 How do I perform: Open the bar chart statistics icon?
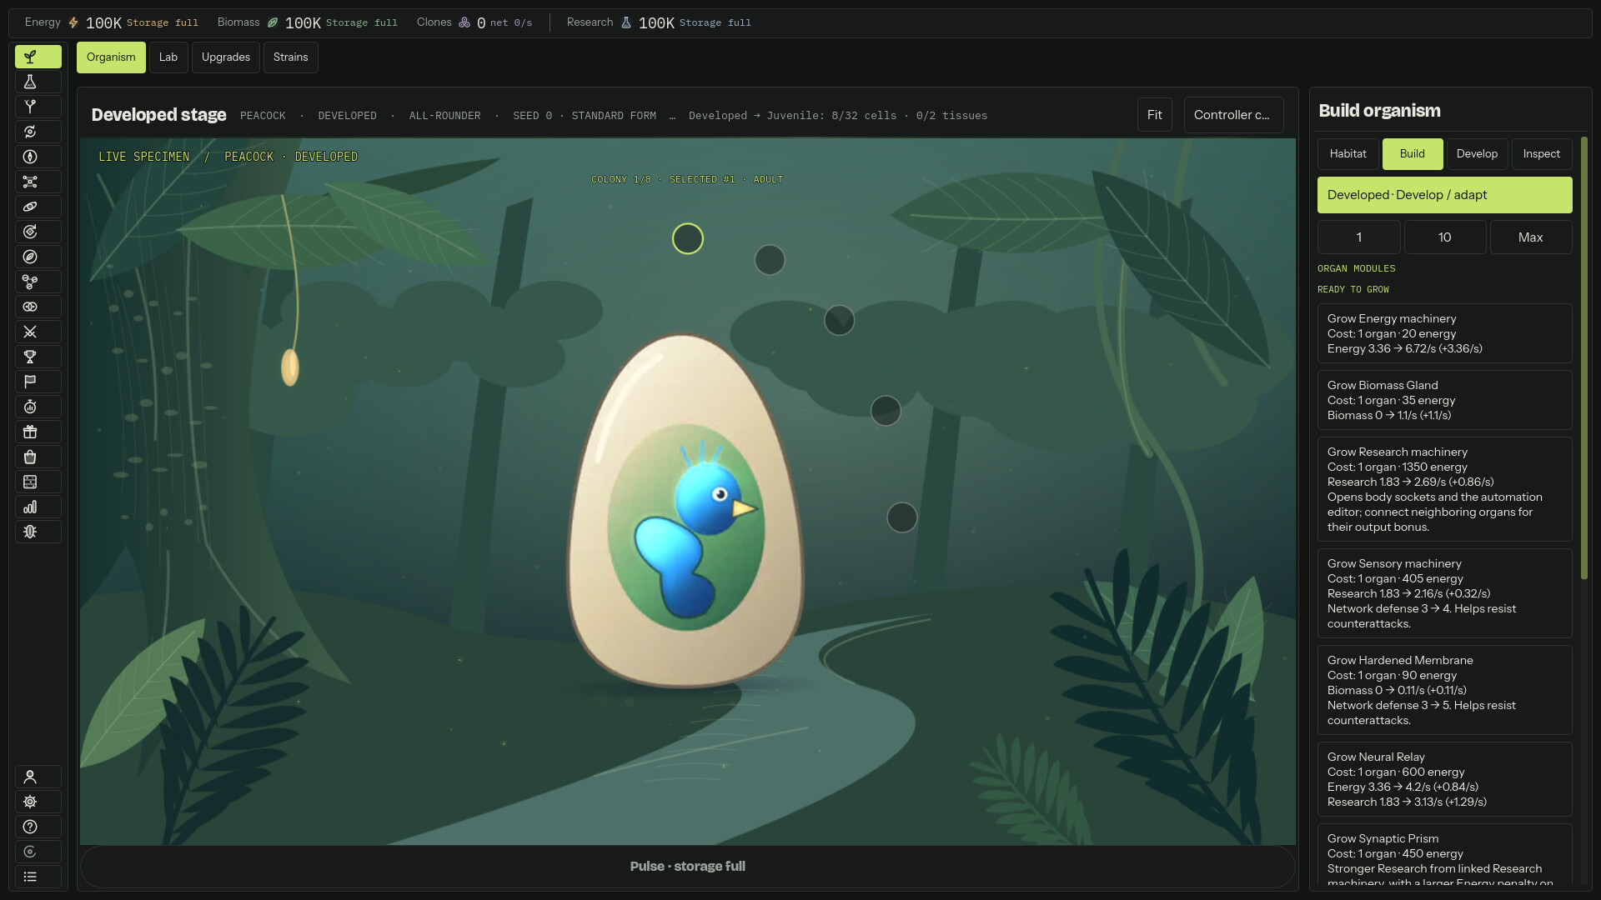point(38,507)
